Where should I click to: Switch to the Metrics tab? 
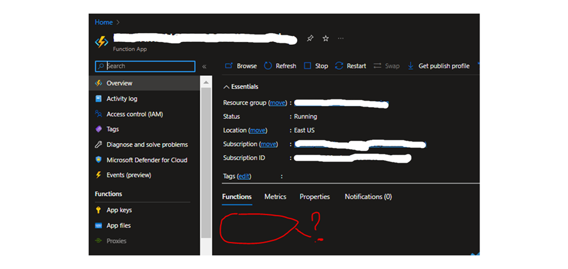coord(276,197)
